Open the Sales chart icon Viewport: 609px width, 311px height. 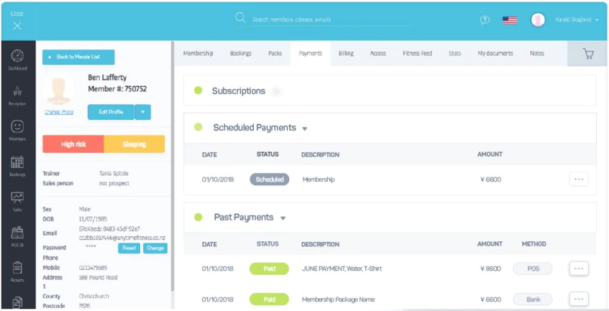pyautogui.click(x=18, y=197)
